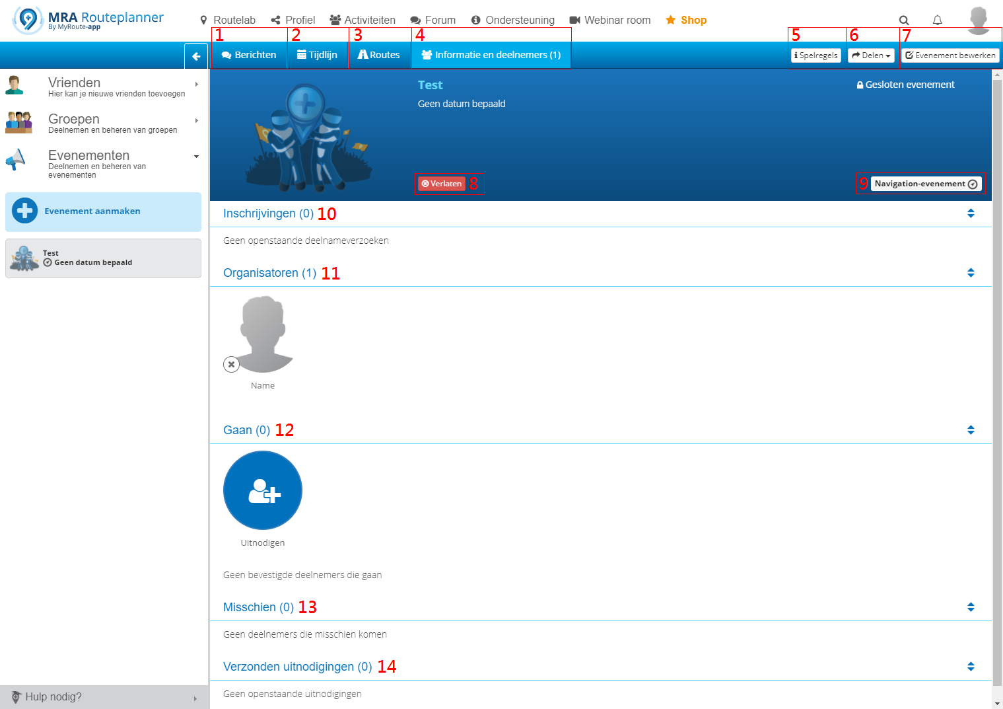Click the organizer Name avatar
This screenshot has width=1003, height=709.
point(263,334)
